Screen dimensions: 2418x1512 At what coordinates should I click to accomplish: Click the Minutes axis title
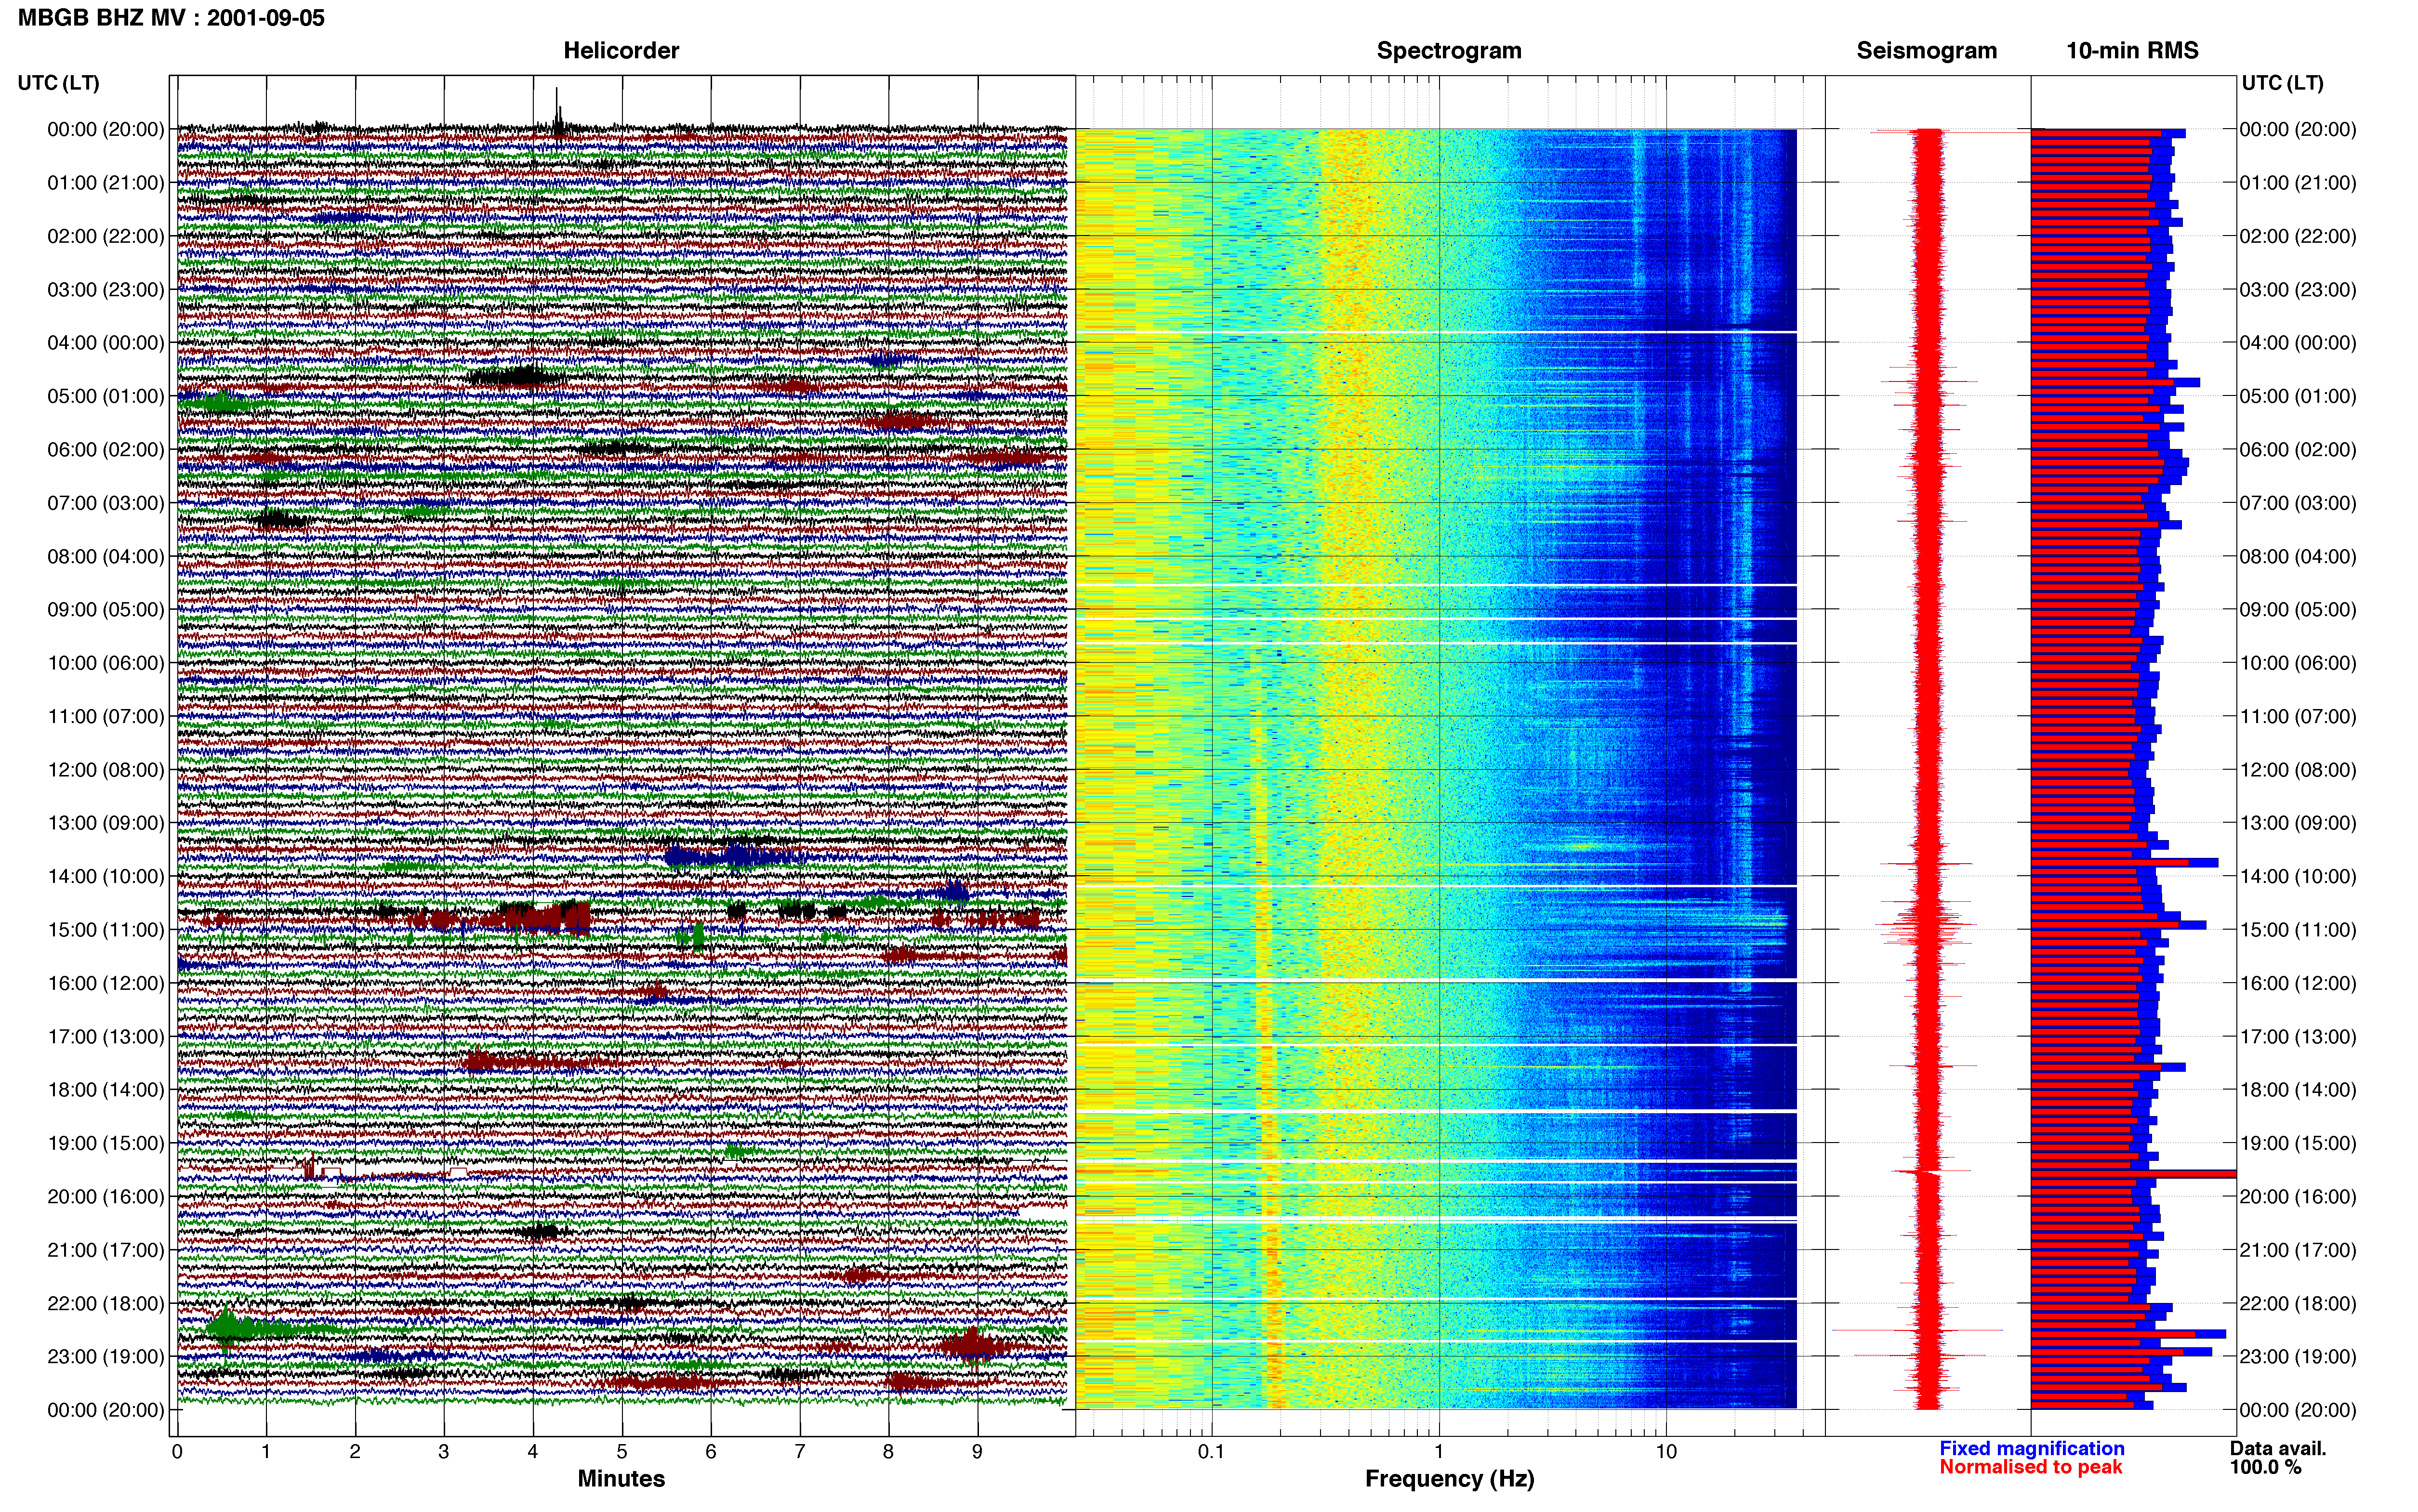click(621, 1479)
